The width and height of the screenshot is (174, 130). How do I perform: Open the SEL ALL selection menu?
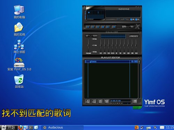tap(100, 101)
